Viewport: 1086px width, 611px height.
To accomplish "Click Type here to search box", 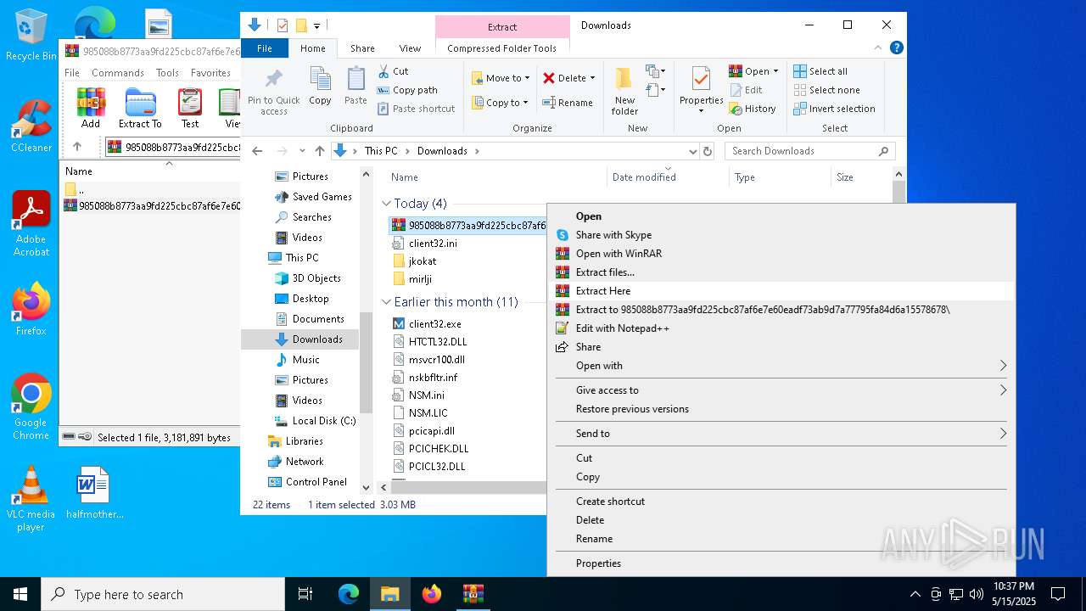I will 163,594.
